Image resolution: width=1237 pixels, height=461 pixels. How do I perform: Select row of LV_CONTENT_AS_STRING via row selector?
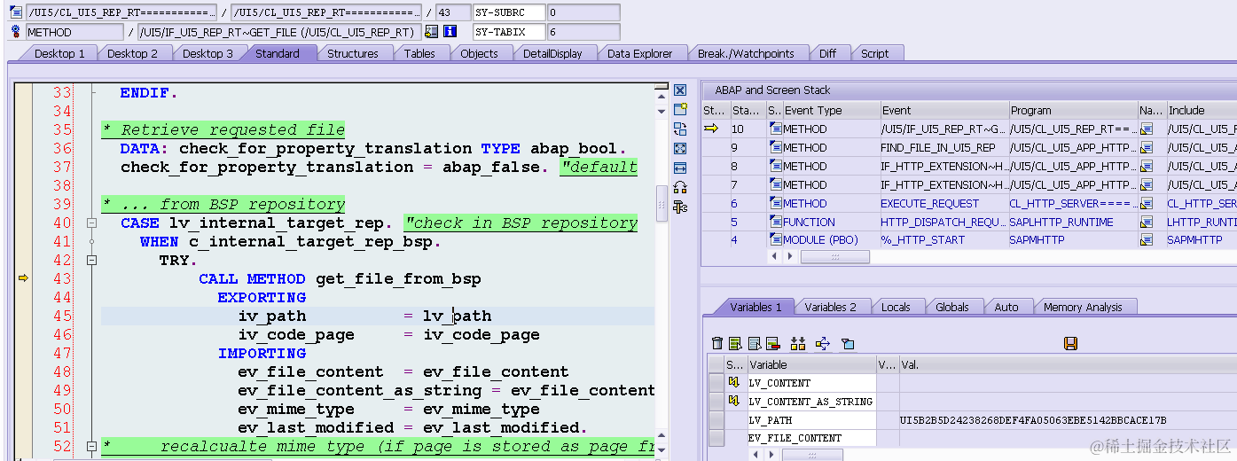click(x=716, y=402)
